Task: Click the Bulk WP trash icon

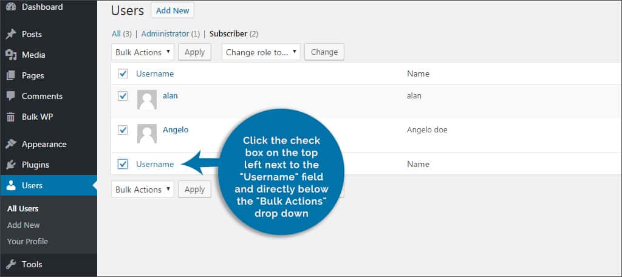Action: point(11,117)
